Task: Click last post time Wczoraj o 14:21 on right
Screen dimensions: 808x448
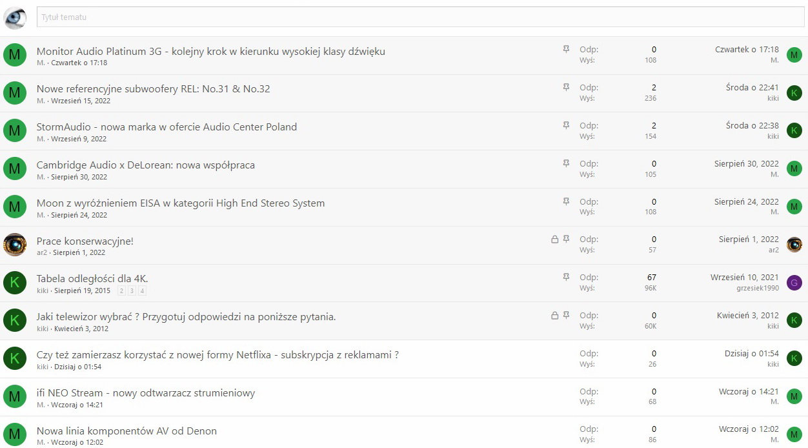Action: (x=749, y=391)
